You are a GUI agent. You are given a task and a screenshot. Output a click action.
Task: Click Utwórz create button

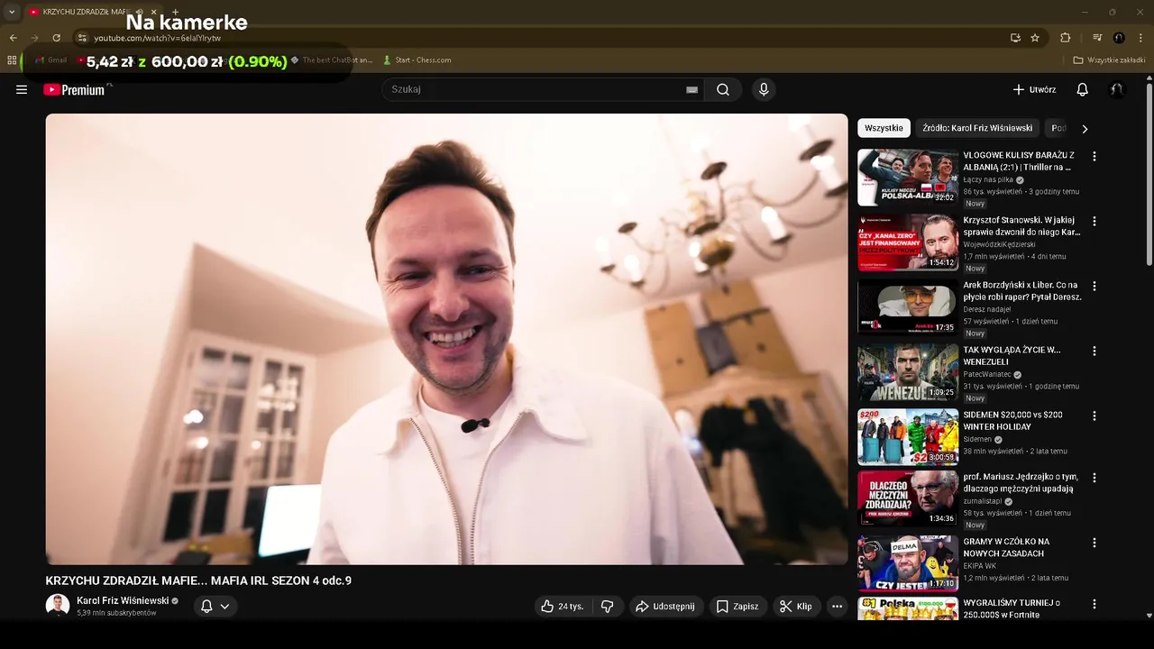[x=1034, y=89]
